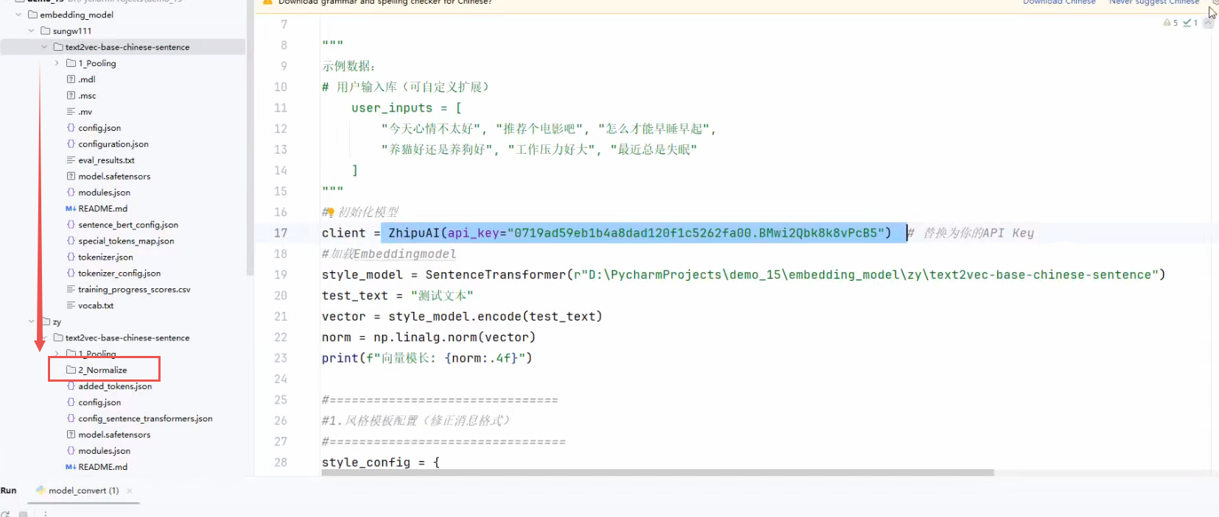Select the vocab.txt file
1219x517 pixels.
(96, 306)
